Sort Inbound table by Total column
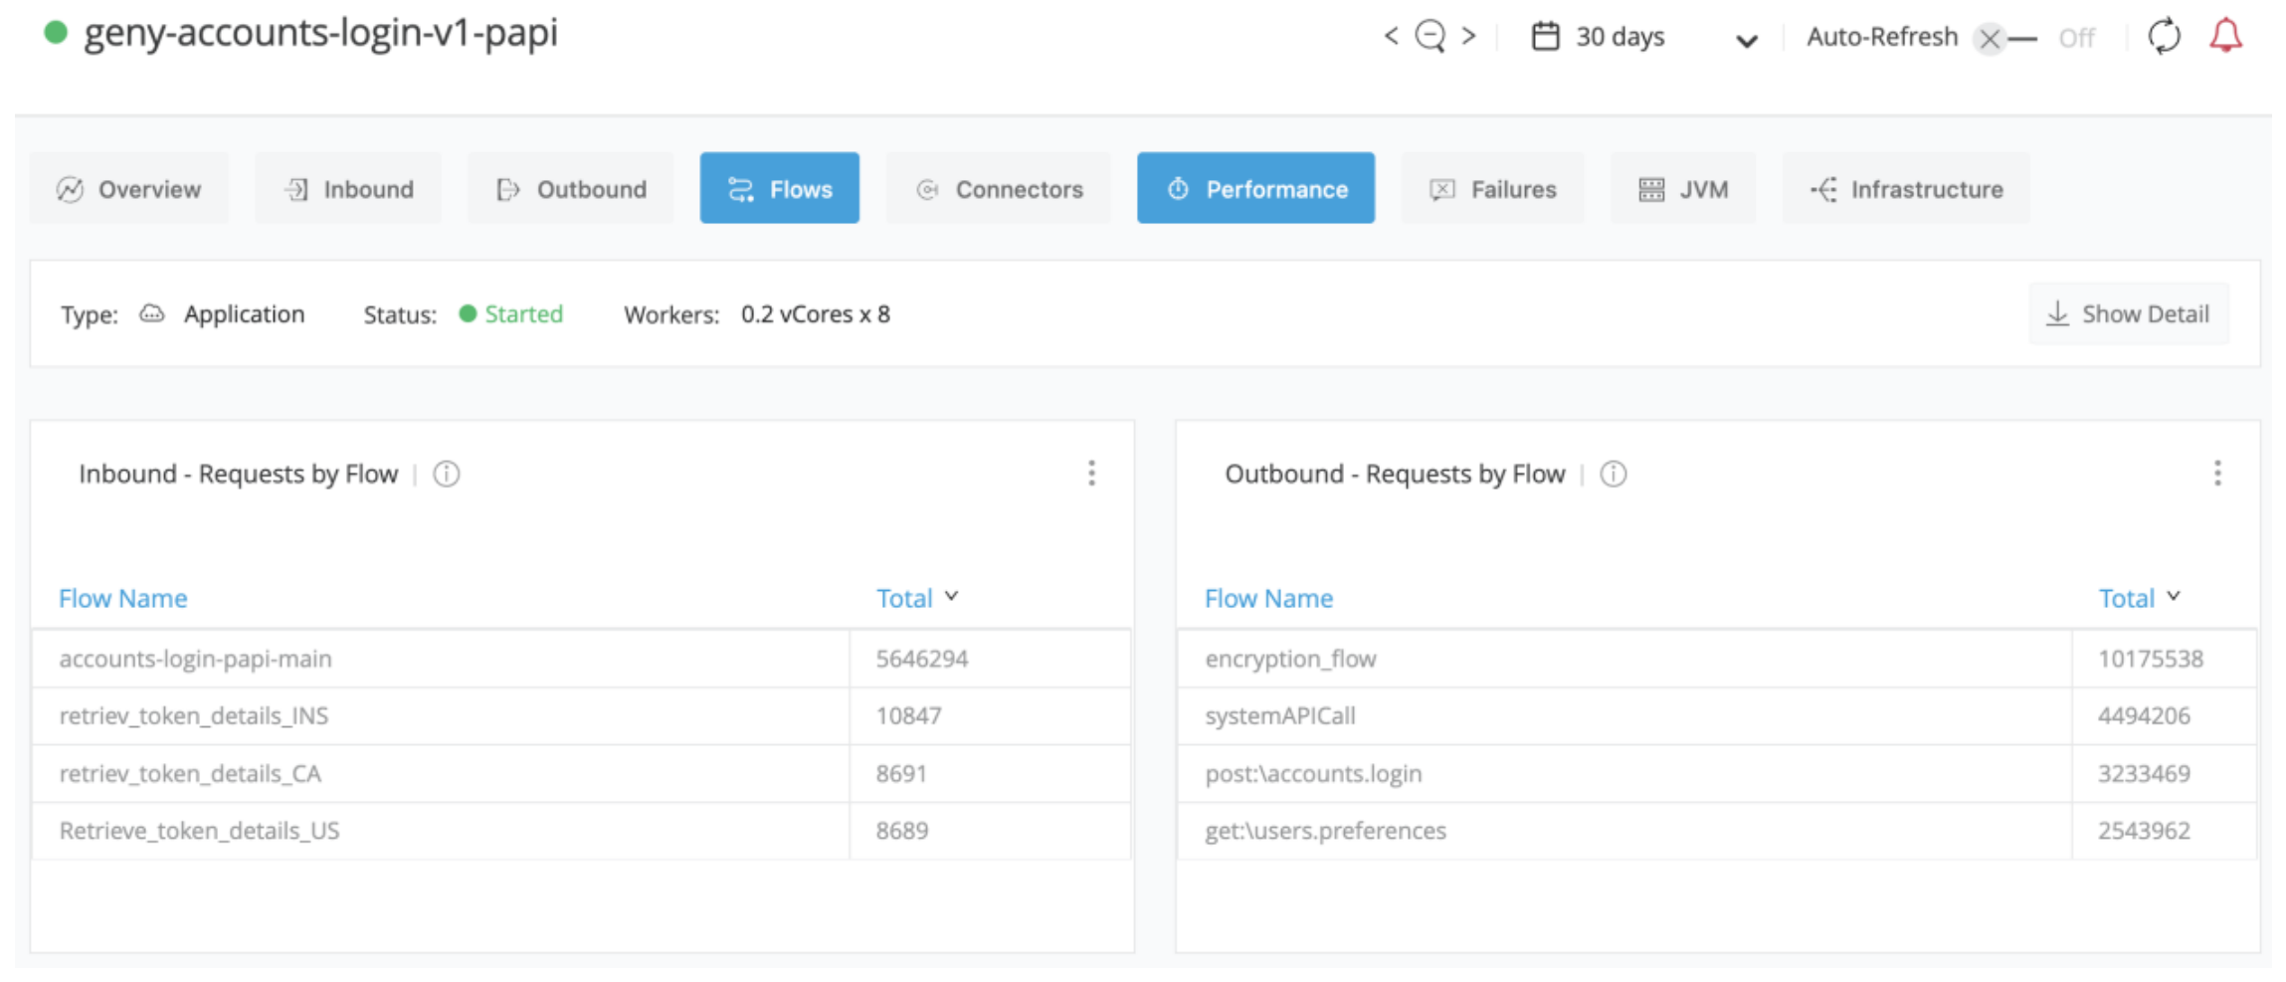The image size is (2286, 982). tap(916, 598)
